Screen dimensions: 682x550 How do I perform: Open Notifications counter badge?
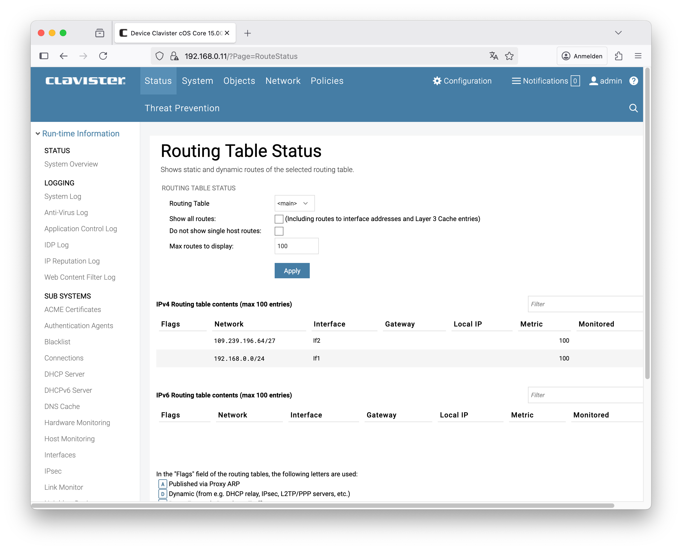575,81
